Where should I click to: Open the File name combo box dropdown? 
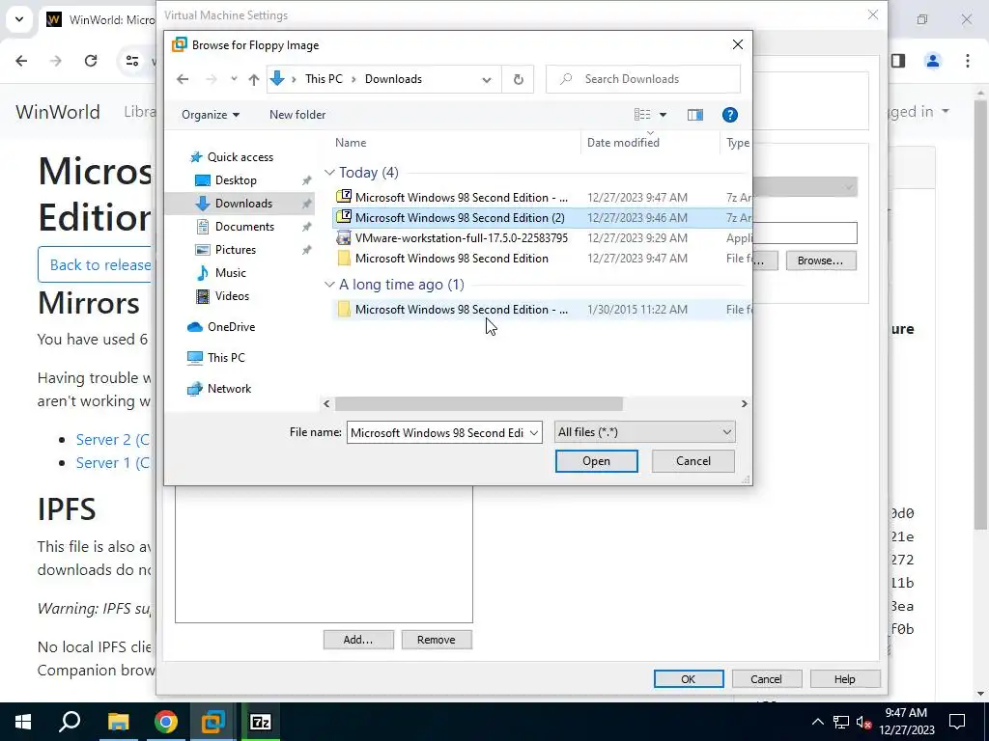coord(533,433)
